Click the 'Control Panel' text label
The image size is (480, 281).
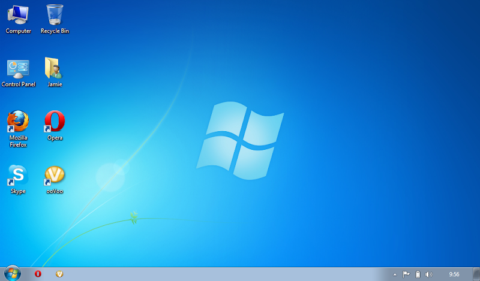[x=19, y=84]
